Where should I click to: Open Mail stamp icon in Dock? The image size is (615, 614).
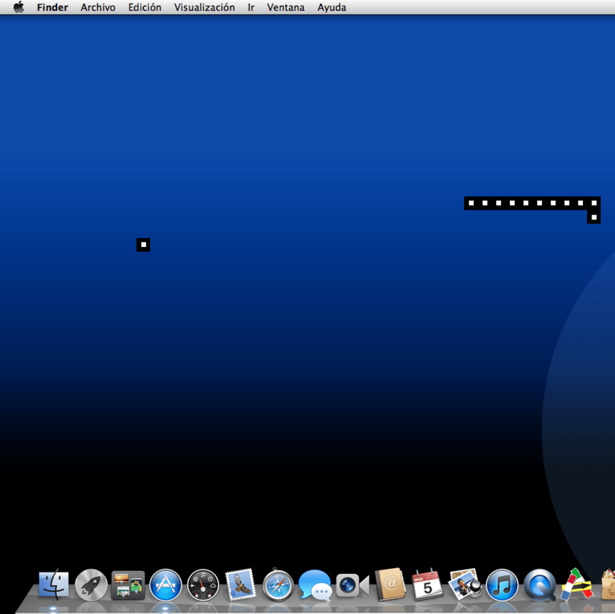pyautogui.click(x=241, y=584)
